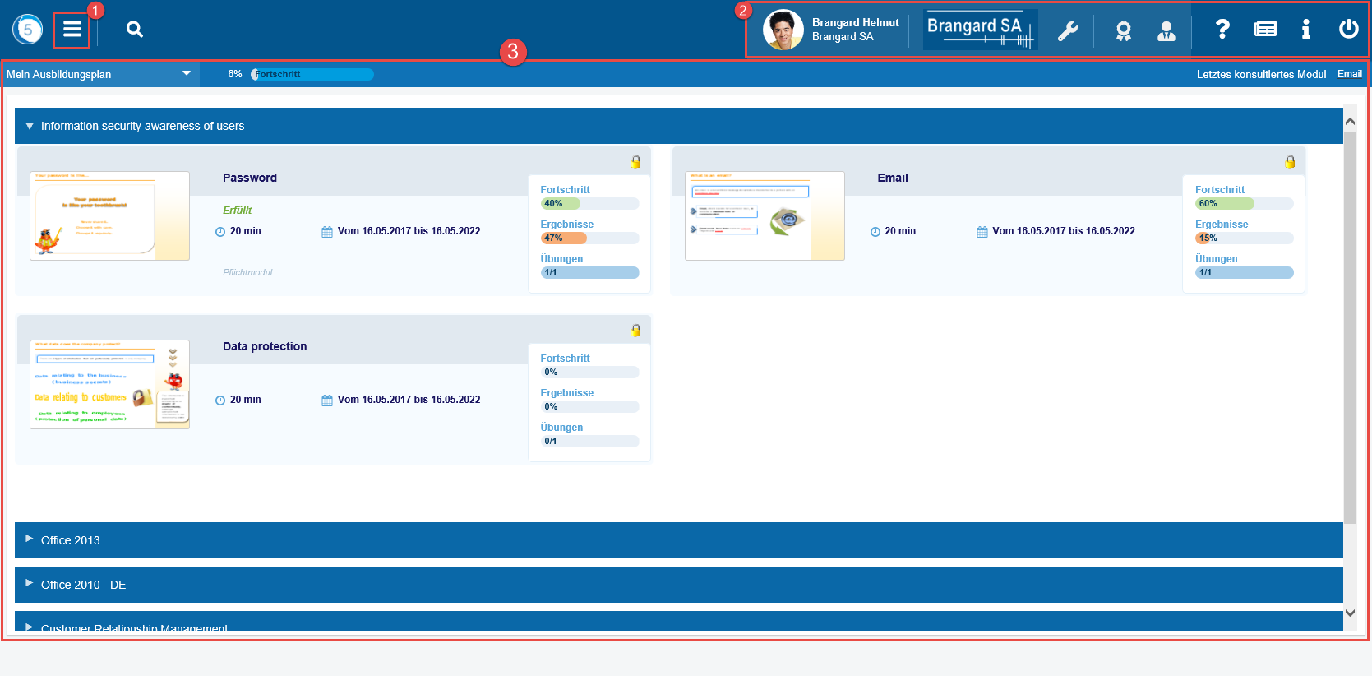1372x676 pixels.
Task: Click the certificate badge icon
Action: (1123, 31)
